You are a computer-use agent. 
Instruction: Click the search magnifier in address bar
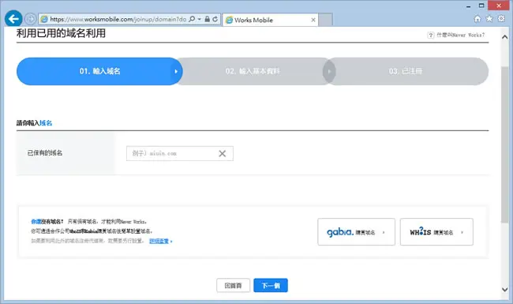click(x=192, y=19)
